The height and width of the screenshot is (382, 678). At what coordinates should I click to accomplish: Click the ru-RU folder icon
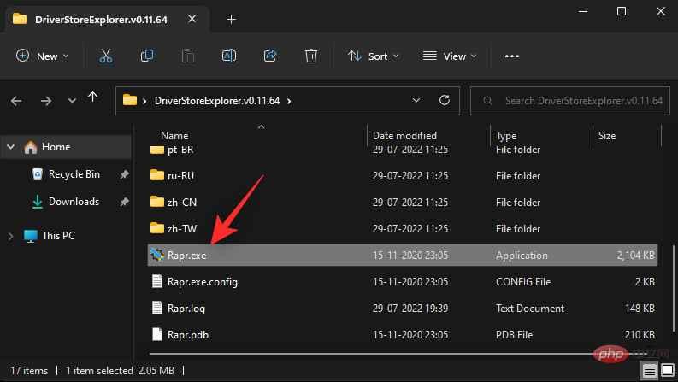tap(157, 175)
